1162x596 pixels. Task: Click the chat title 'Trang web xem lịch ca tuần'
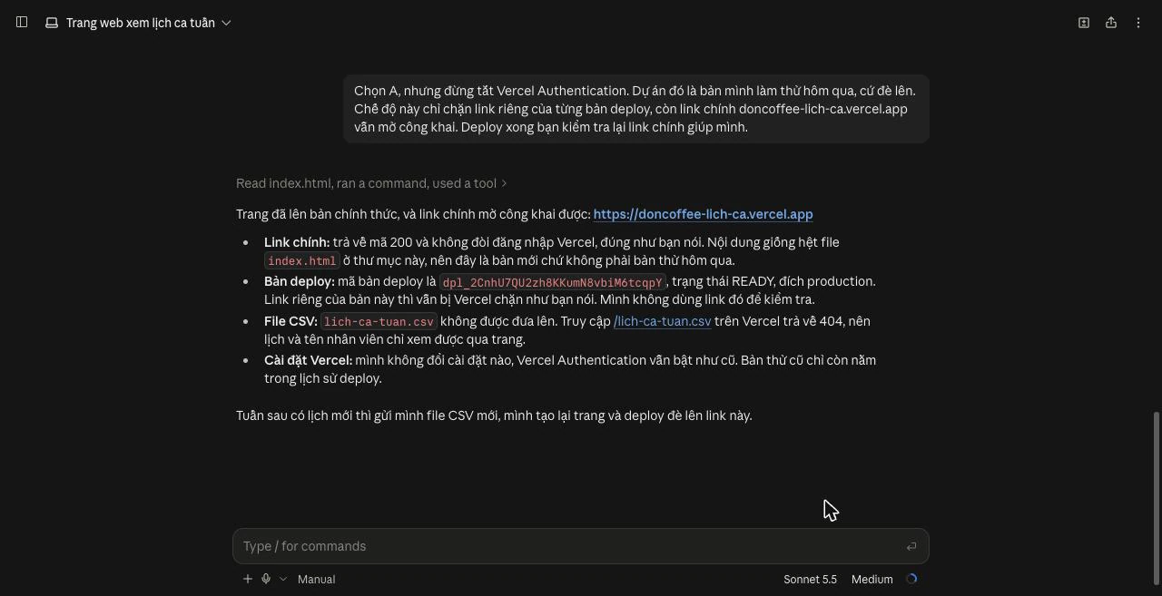click(x=141, y=23)
